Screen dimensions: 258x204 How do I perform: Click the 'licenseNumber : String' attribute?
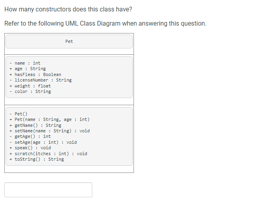40,80
